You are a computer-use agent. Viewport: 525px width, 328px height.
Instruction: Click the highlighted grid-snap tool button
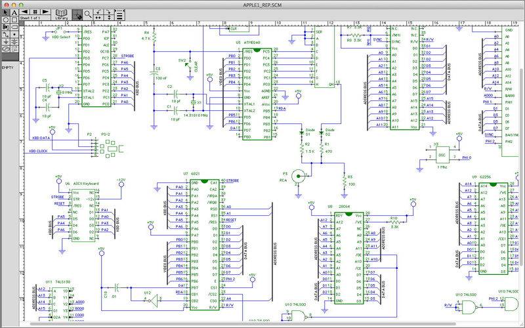coord(77,14)
